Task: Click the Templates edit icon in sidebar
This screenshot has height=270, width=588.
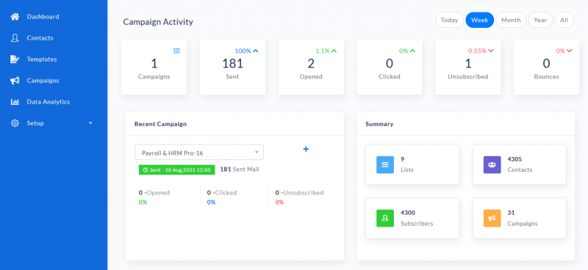Action: coord(15,59)
